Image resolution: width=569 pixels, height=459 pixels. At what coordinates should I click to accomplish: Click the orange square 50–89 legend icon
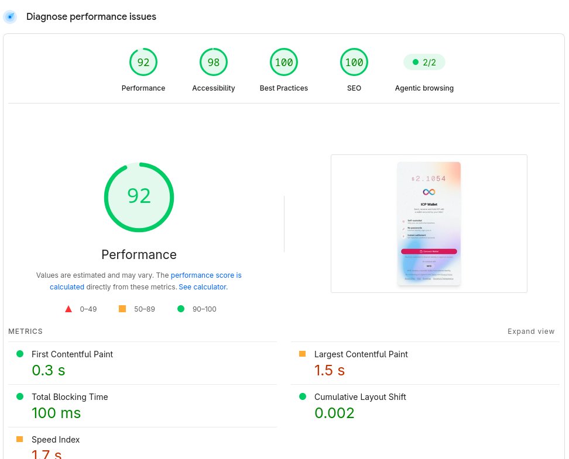(x=122, y=309)
